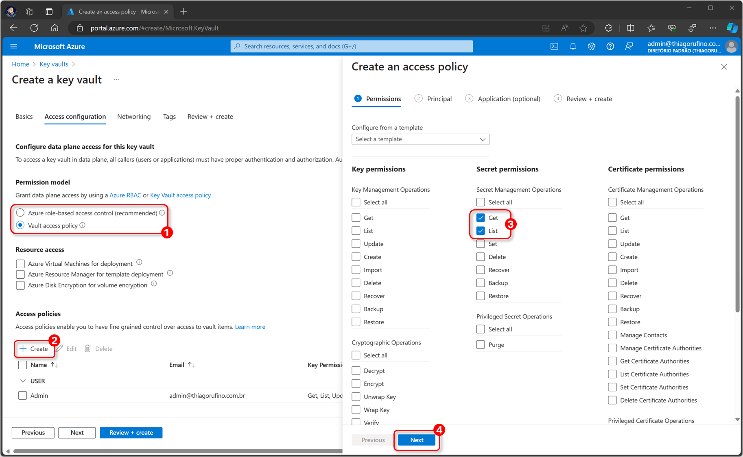Close the Create an access policy panel
Screen dimensions: 743x457
pos(724,67)
